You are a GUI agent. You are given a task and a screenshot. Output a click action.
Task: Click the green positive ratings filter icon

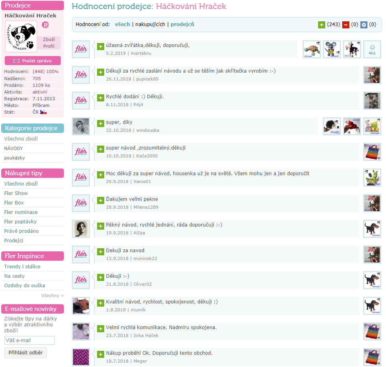(322, 25)
